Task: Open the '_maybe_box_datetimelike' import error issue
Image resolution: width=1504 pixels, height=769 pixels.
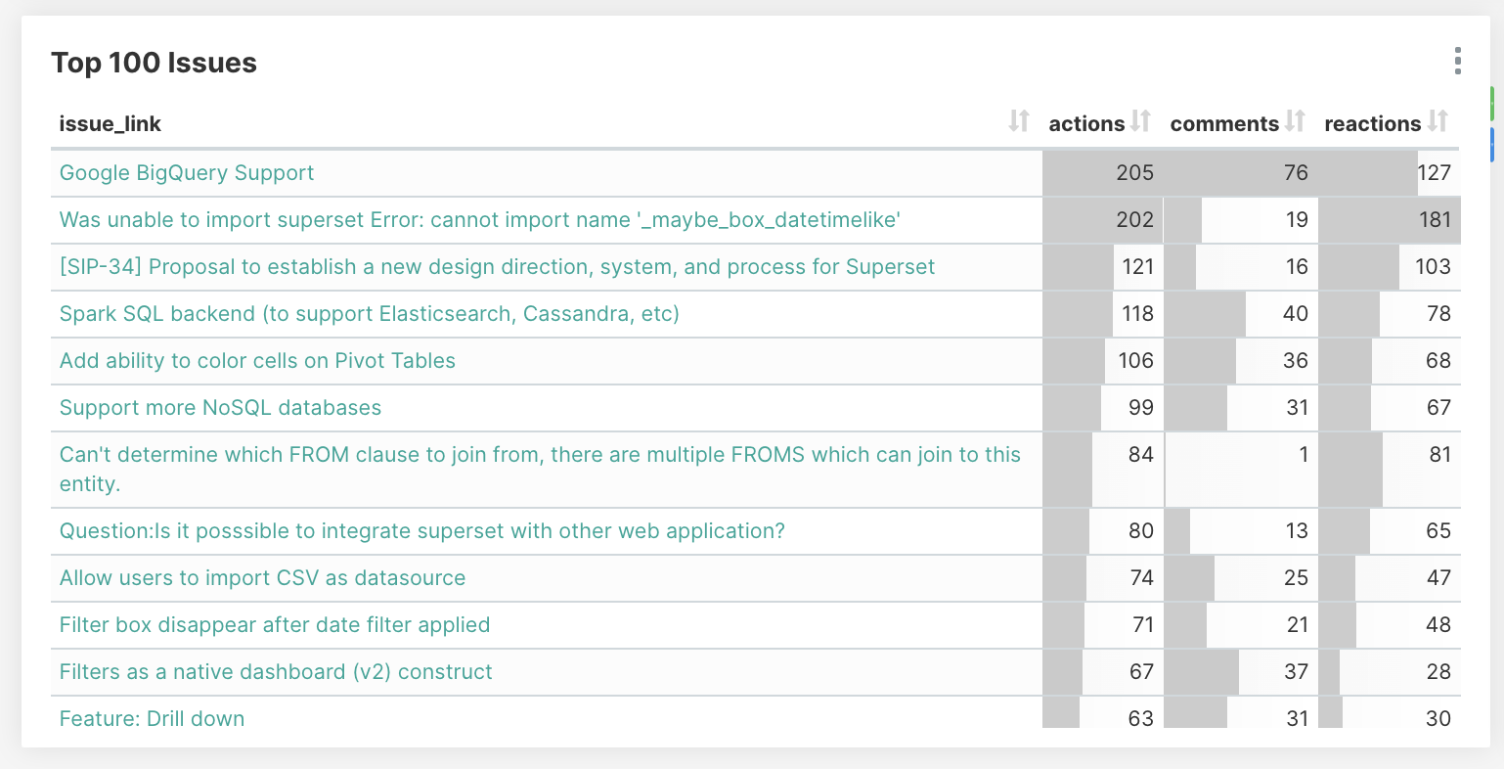Action: pos(479,220)
